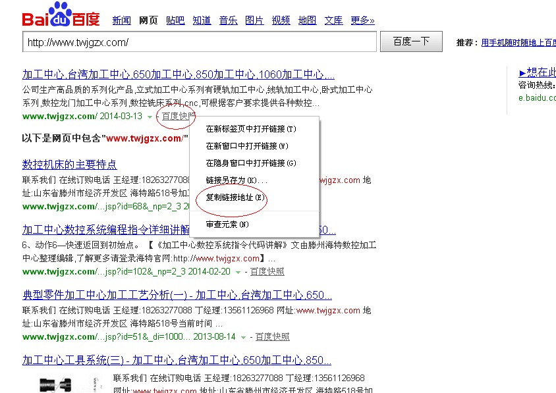Image resolution: width=556 pixels, height=393 pixels.
Task: Click the heading 以下是网页中包含"www.twjgzx.com/"
Action: [105, 138]
